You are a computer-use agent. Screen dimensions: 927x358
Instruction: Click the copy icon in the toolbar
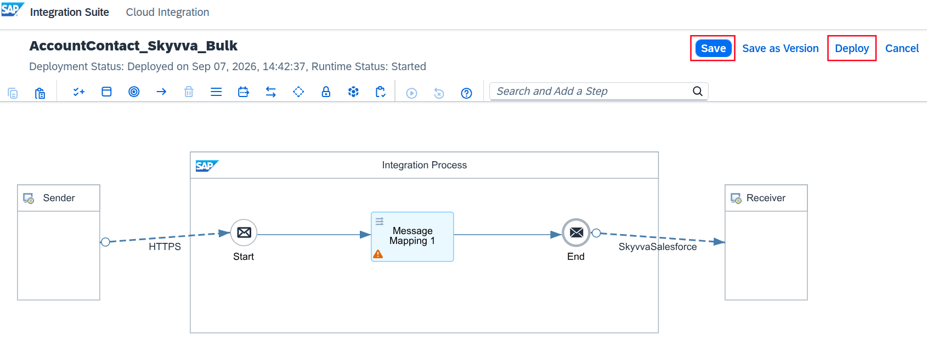[13, 93]
